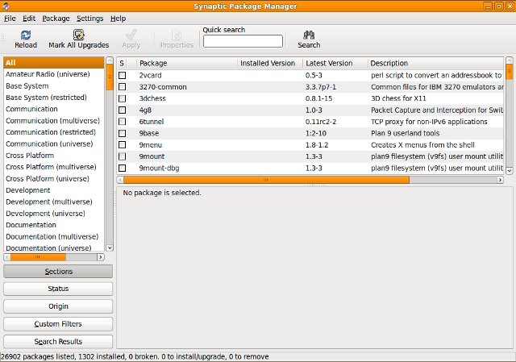Click in the Quick search field
Viewport: 516px width, 362px height.
click(243, 41)
